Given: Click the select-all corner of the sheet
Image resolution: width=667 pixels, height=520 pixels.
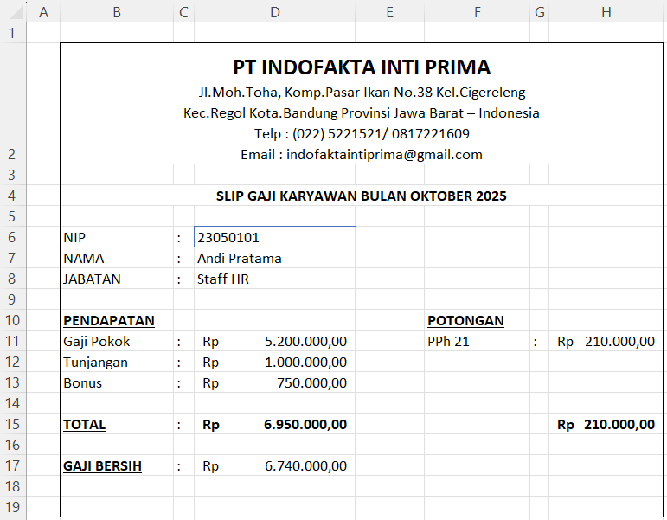Looking at the screenshot, I should 13,11.
